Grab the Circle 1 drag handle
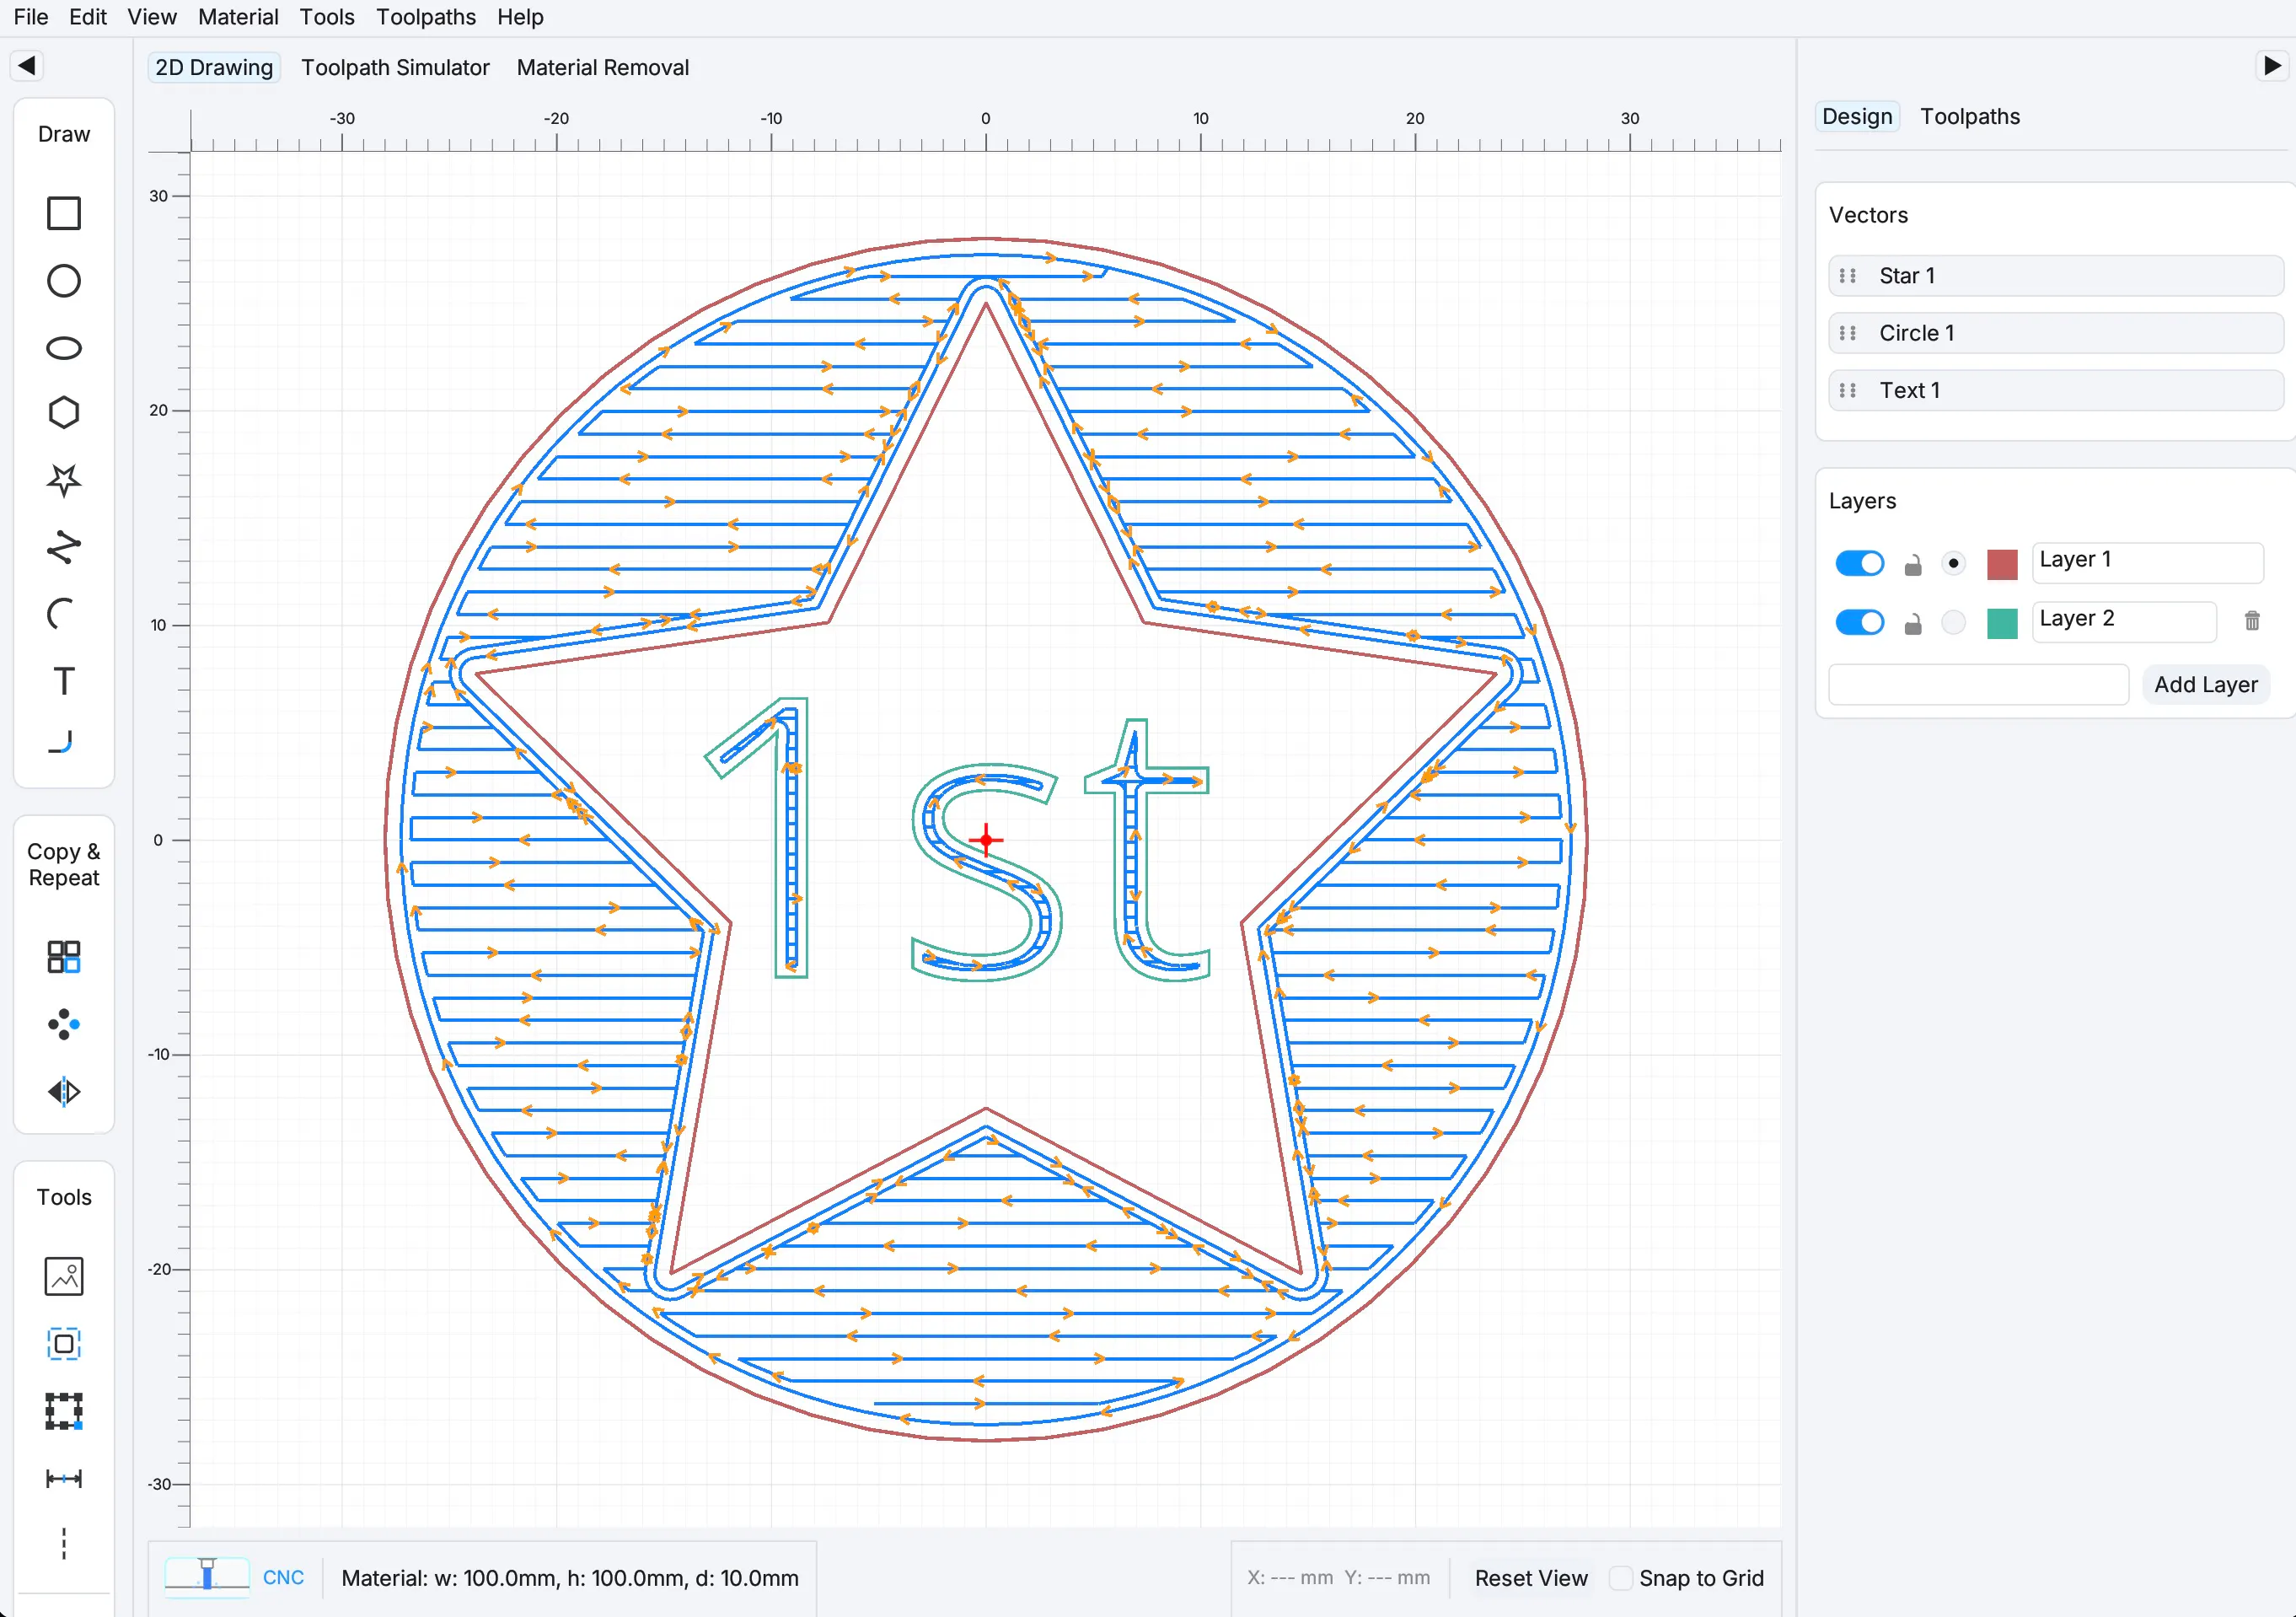 [1848, 333]
